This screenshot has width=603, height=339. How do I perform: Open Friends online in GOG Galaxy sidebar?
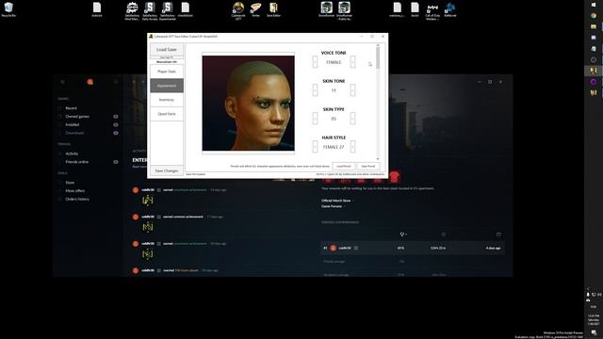(x=77, y=162)
